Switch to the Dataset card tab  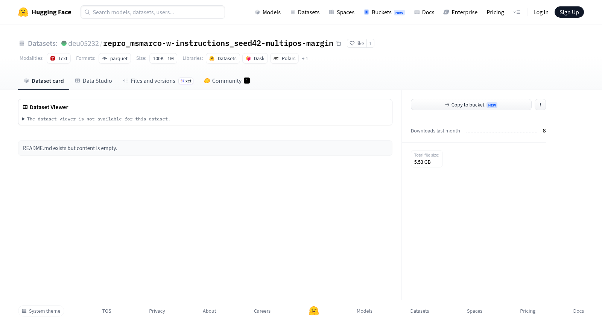tap(44, 81)
